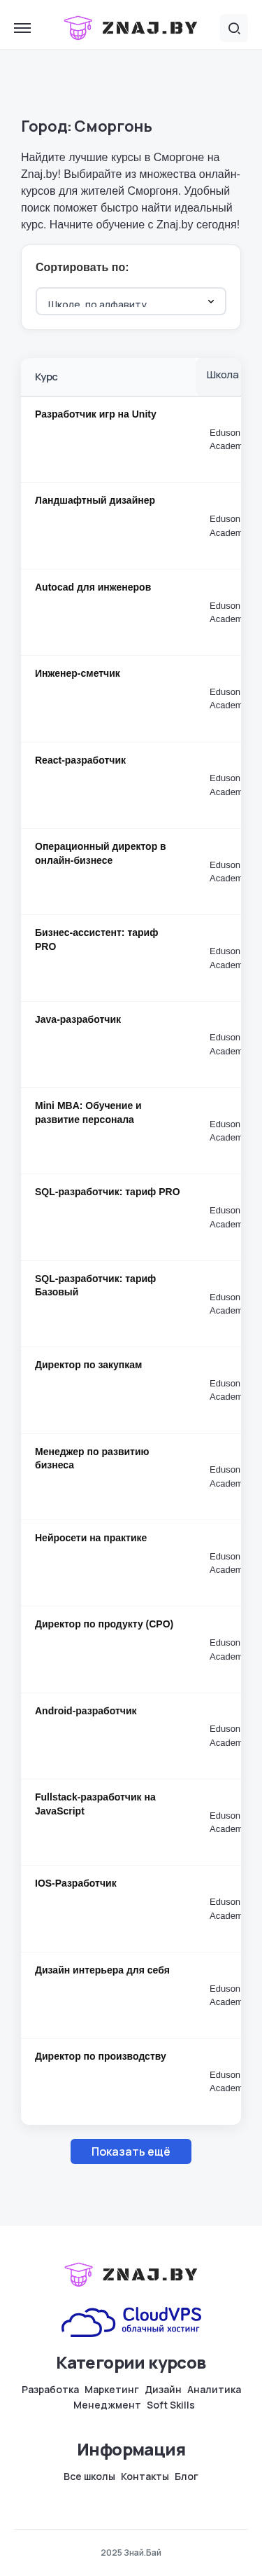Expand the sort-by dropdown
Image resolution: width=262 pixels, height=2576 pixels.
(131, 301)
